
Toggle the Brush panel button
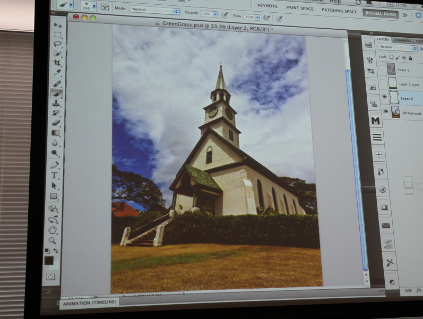[105, 7]
